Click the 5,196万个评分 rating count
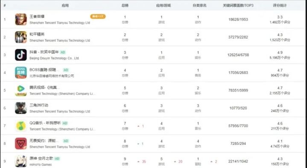 280,58
